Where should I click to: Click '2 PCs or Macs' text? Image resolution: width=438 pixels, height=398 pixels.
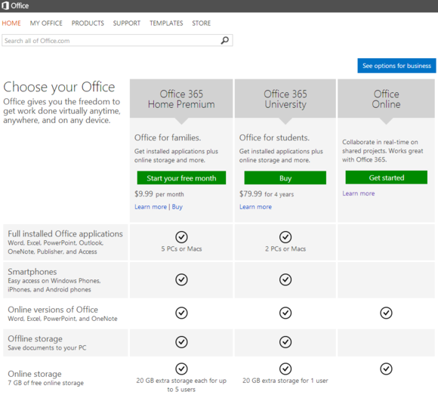click(x=285, y=249)
